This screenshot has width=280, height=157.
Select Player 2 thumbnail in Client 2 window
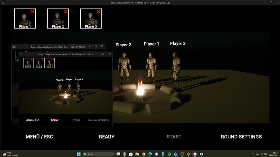pos(39,63)
